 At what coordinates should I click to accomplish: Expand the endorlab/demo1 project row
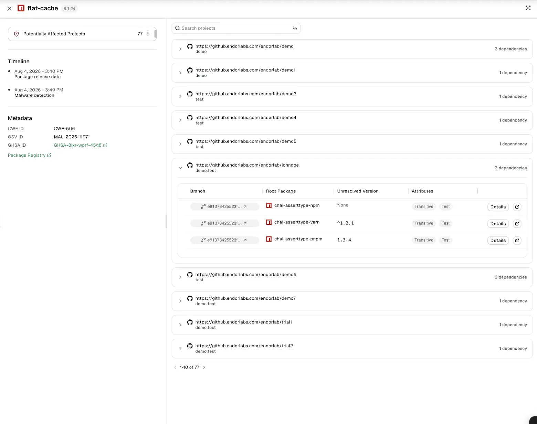[x=180, y=73]
